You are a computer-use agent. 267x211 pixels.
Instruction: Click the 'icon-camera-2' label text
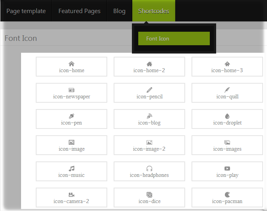point(71,201)
